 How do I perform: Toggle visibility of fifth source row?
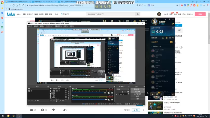(x=66, y=97)
